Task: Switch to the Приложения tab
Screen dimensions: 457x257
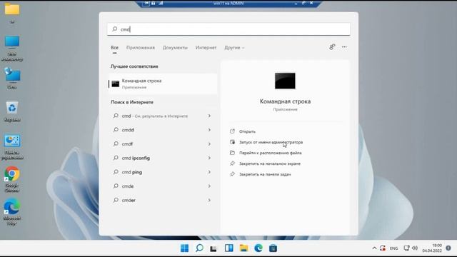Action: coord(141,48)
